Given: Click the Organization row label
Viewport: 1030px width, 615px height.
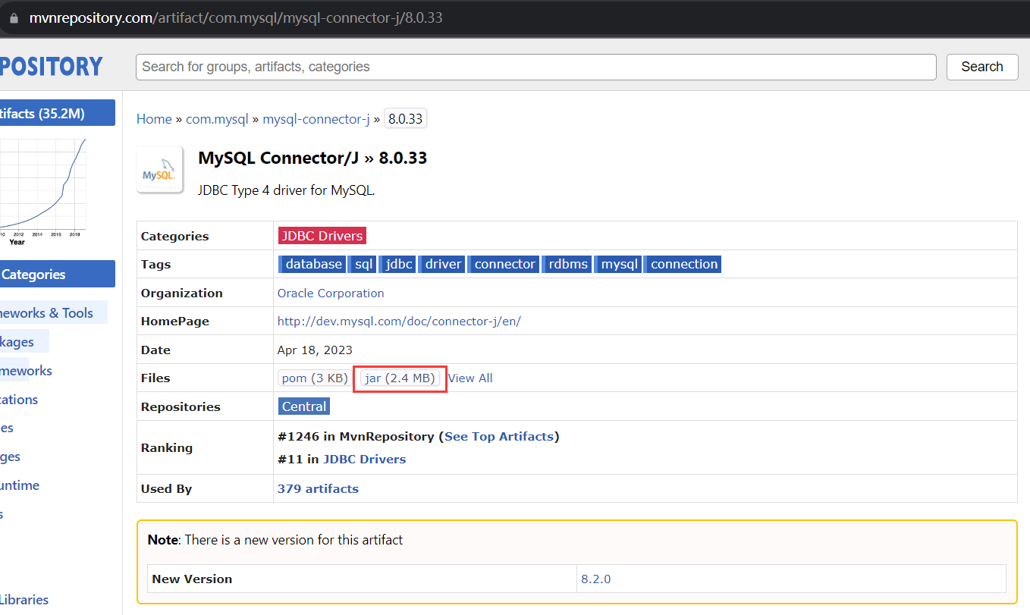Looking at the screenshot, I should point(182,293).
